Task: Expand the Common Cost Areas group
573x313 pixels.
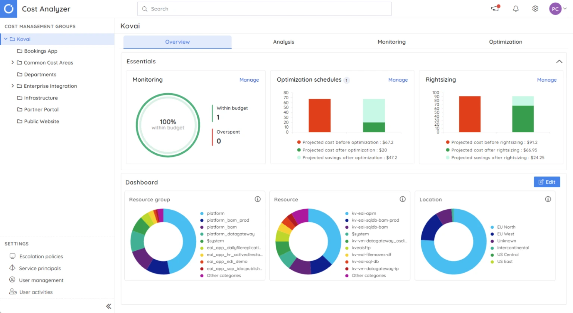Action: [13, 62]
